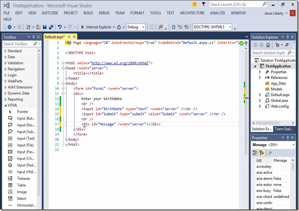Open the Internet Explorer browser dropdown arrow
Viewport: 299px width, 211px height.
[x=114, y=27]
